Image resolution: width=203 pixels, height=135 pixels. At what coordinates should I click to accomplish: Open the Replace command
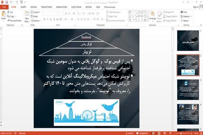point(186,17)
